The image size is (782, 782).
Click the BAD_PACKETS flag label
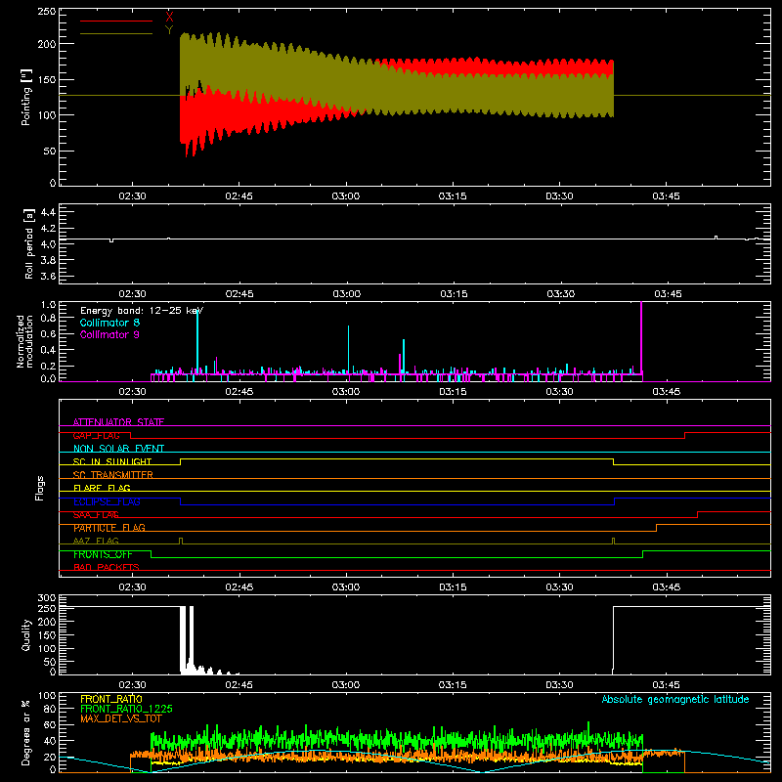[x=107, y=567]
